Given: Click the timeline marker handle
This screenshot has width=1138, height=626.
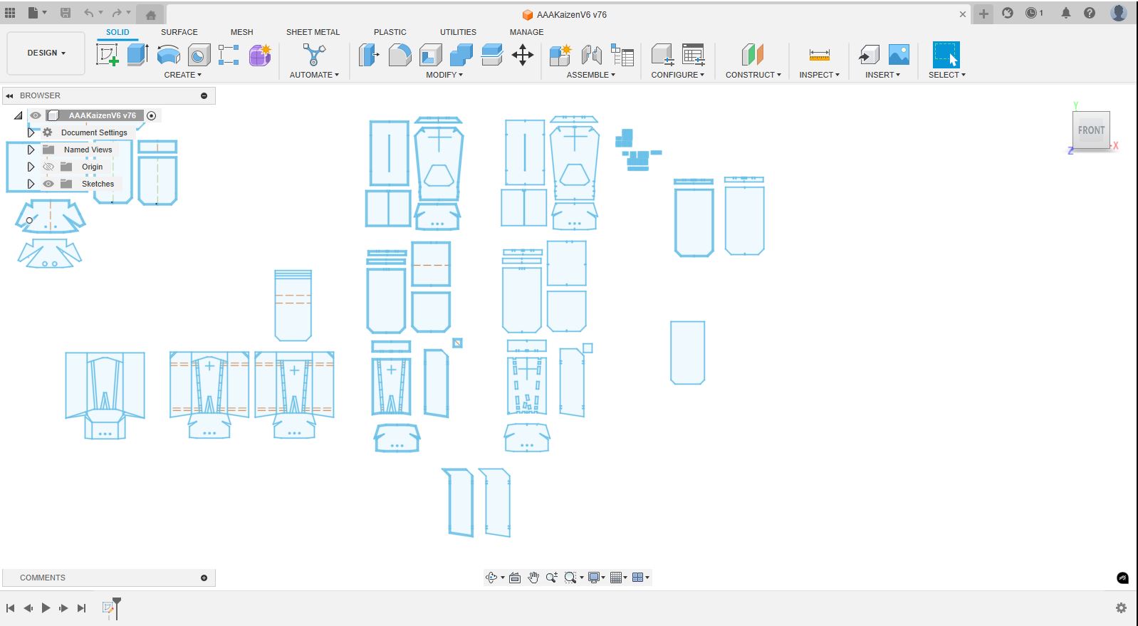Looking at the screenshot, I should coord(117,602).
